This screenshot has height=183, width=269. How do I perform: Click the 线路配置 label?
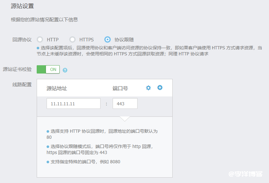pyautogui.click(x=22, y=85)
